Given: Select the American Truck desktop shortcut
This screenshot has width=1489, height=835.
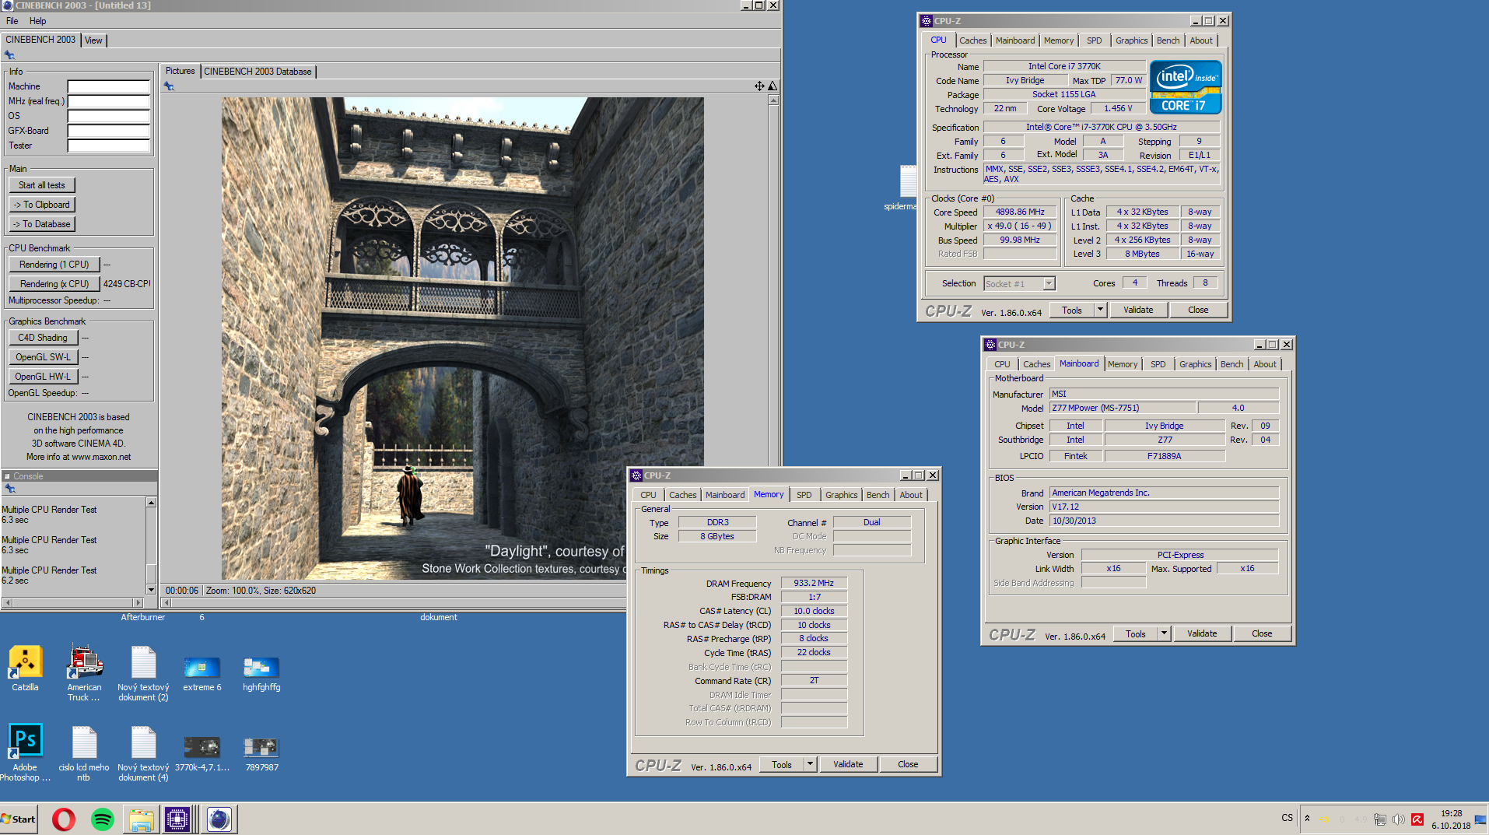Looking at the screenshot, I should coord(84,673).
